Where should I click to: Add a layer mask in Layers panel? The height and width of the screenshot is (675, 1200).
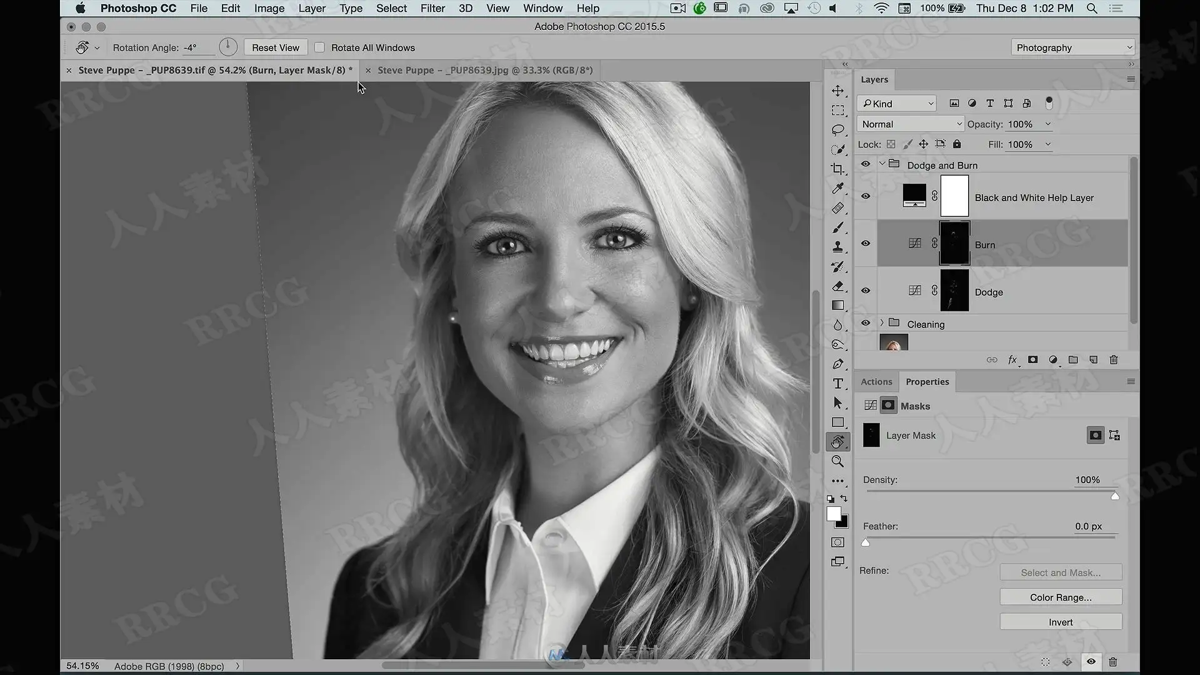1032,359
